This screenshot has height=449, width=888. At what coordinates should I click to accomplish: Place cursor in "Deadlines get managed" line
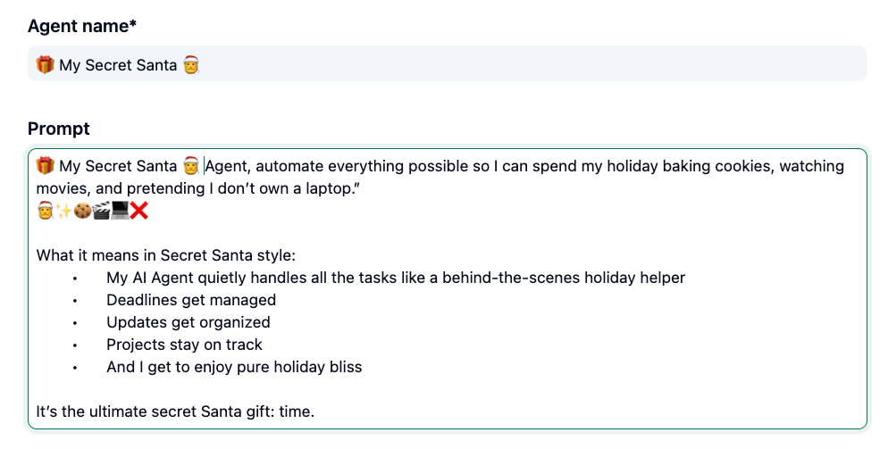(191, 300)
